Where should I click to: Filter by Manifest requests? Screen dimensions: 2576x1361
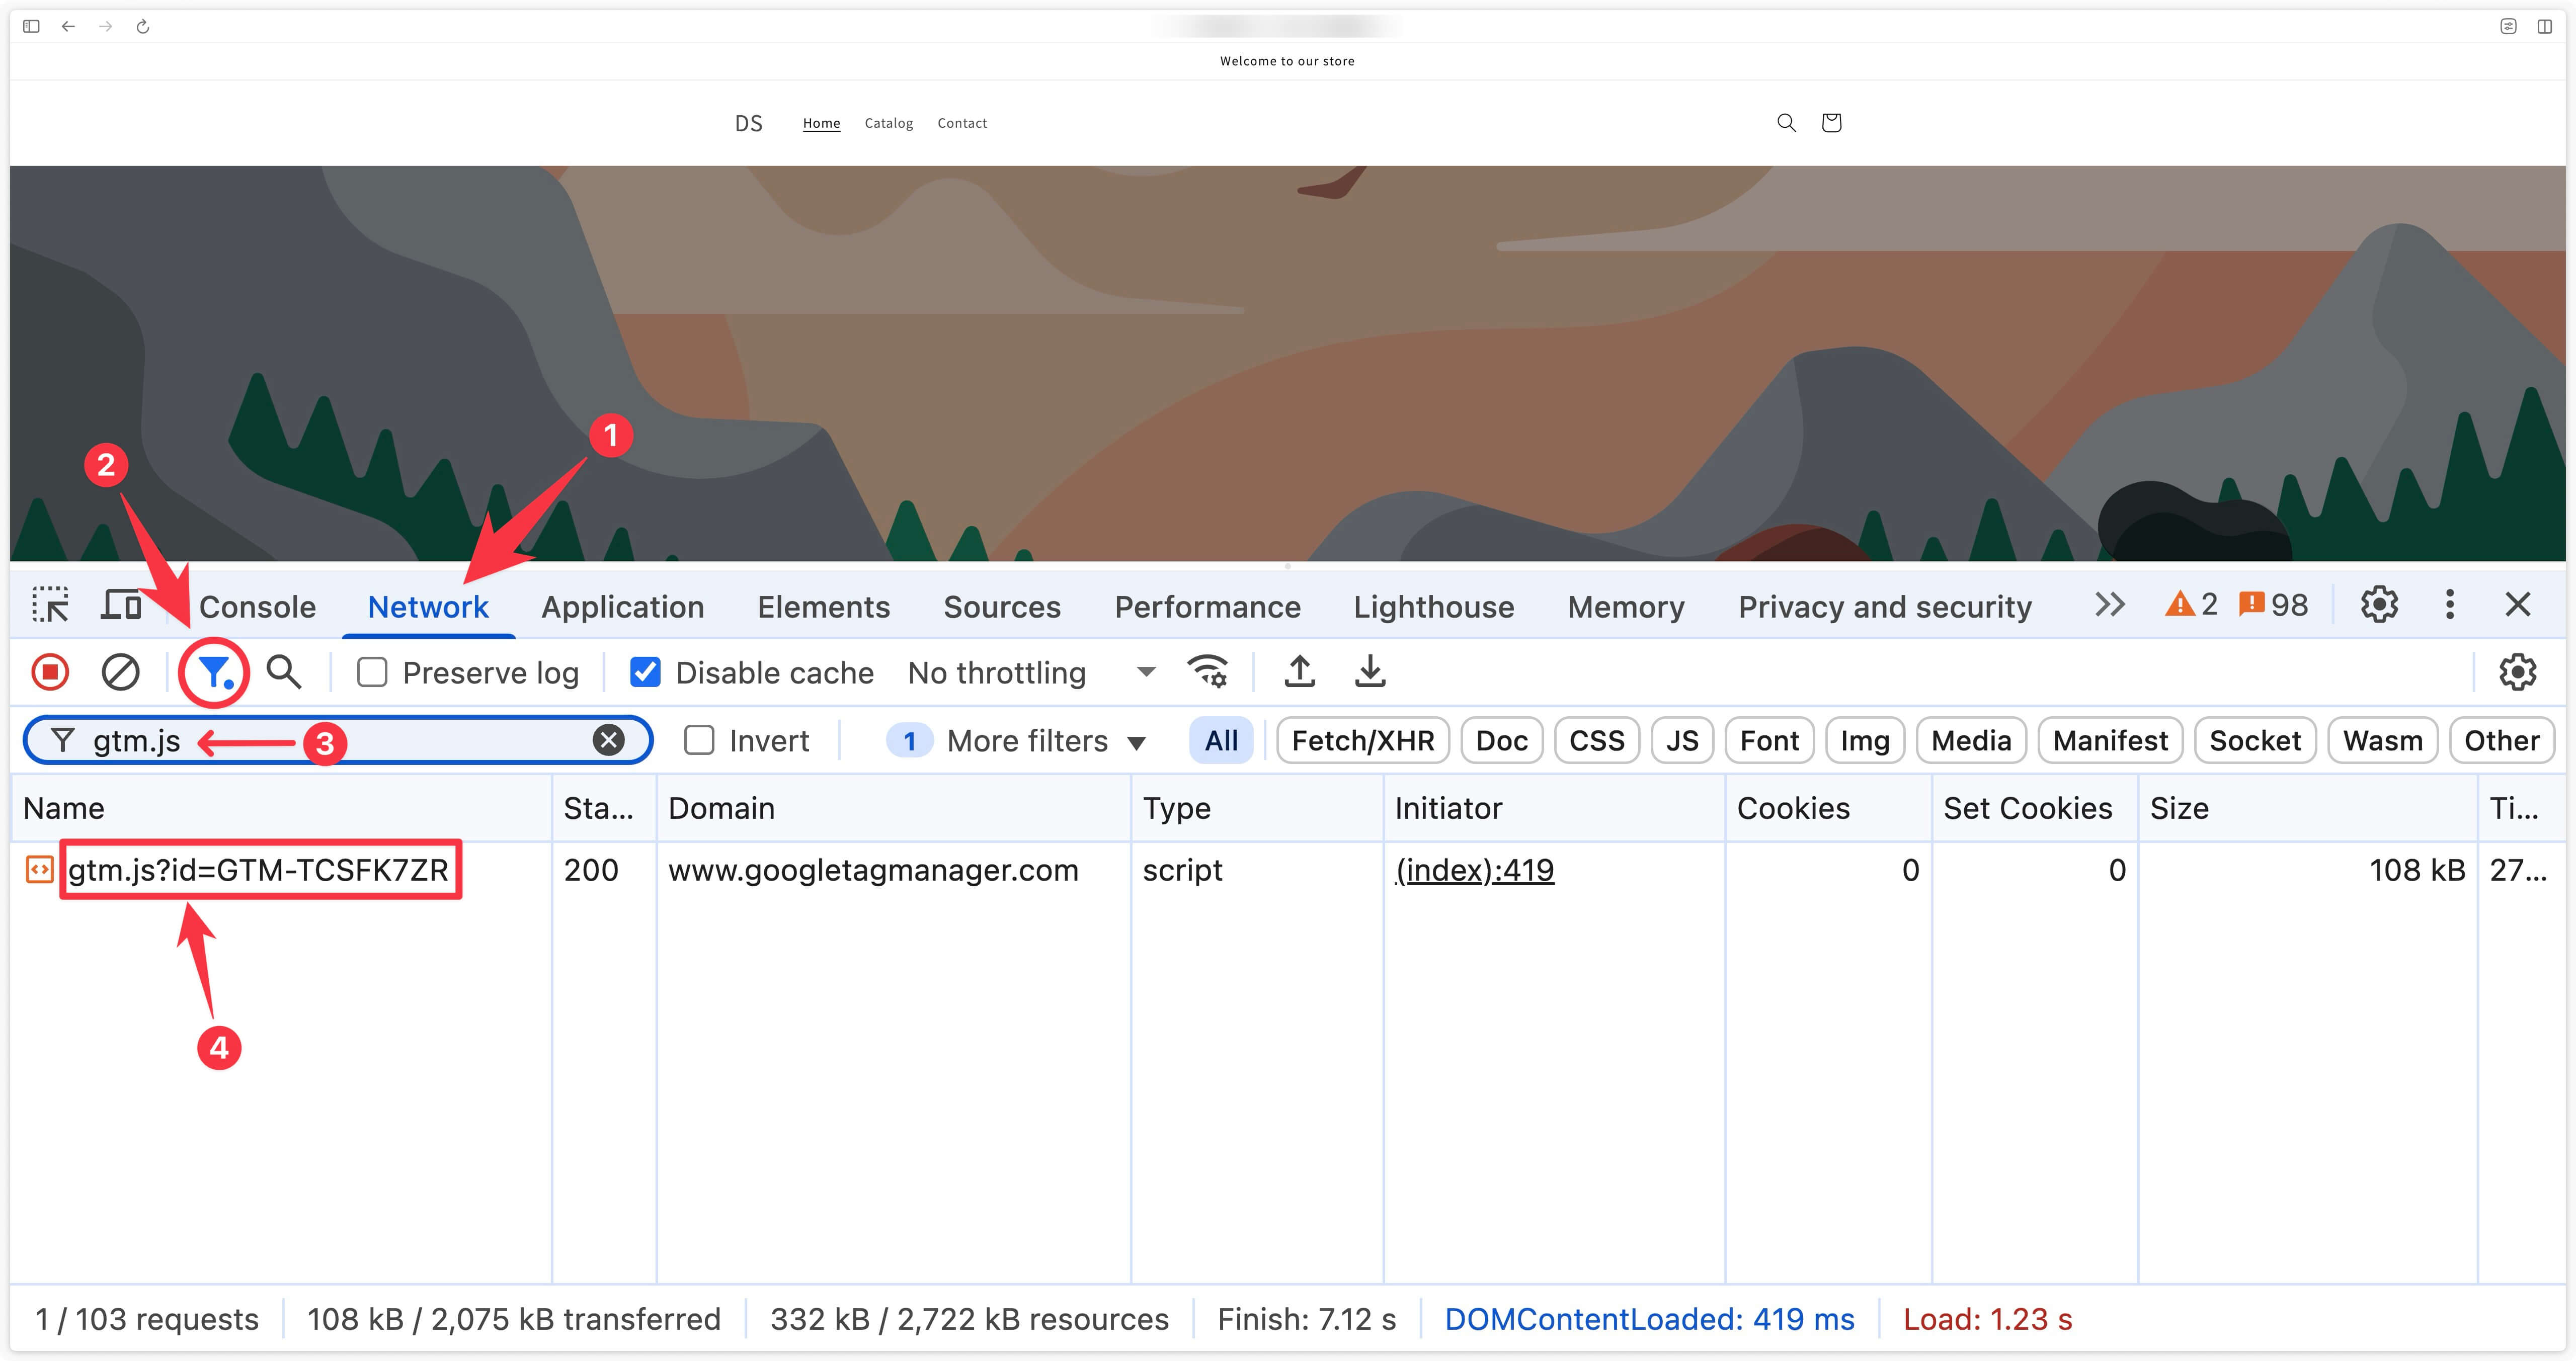click(x=2110, y=740)
